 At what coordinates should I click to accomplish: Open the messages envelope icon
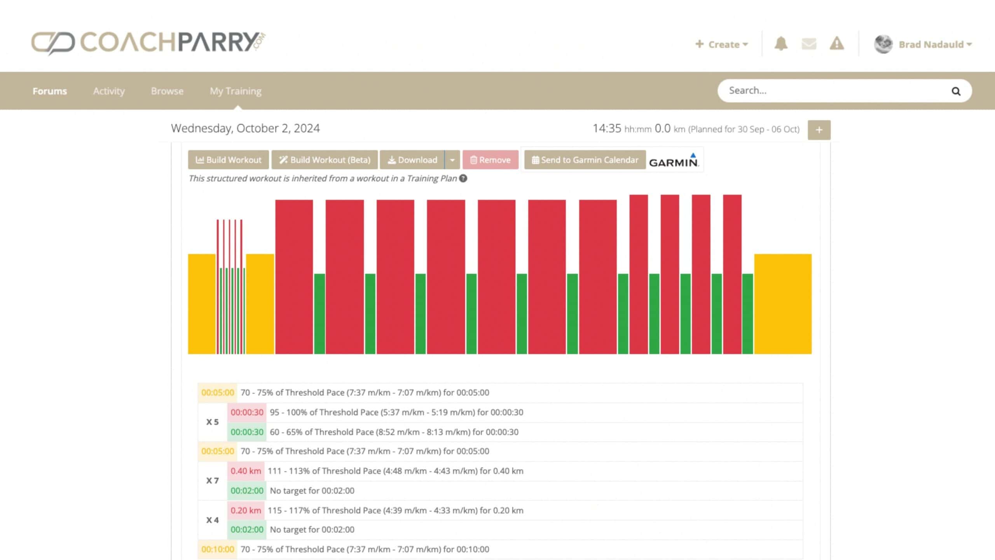point(809,44)
